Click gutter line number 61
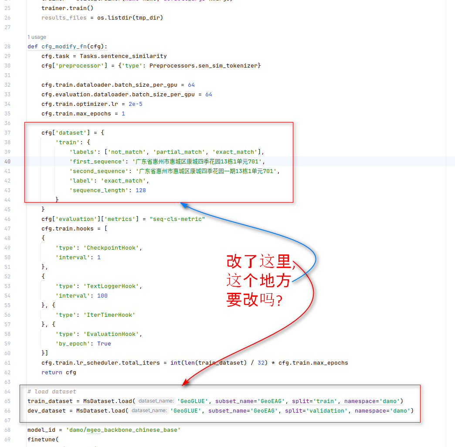 (7, 362)
